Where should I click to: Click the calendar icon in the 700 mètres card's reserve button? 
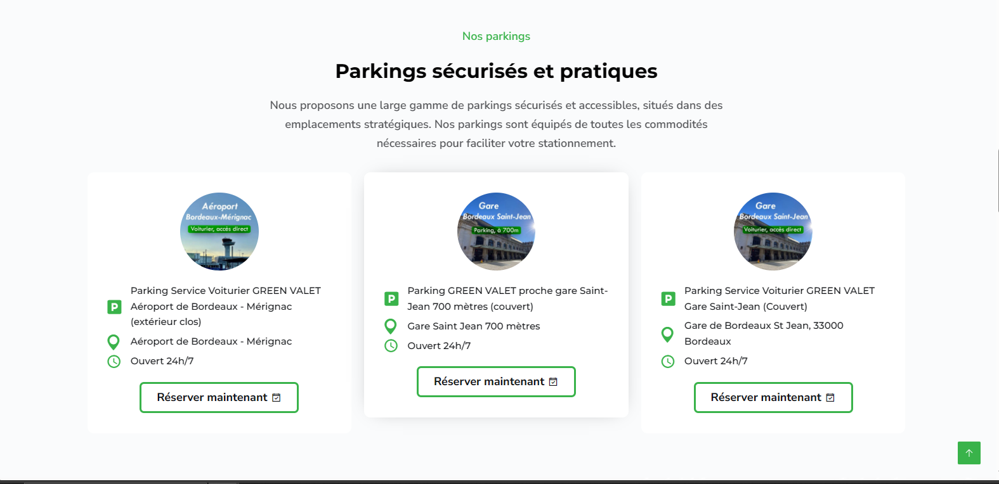pyautogui.click(x=553, y=382)
